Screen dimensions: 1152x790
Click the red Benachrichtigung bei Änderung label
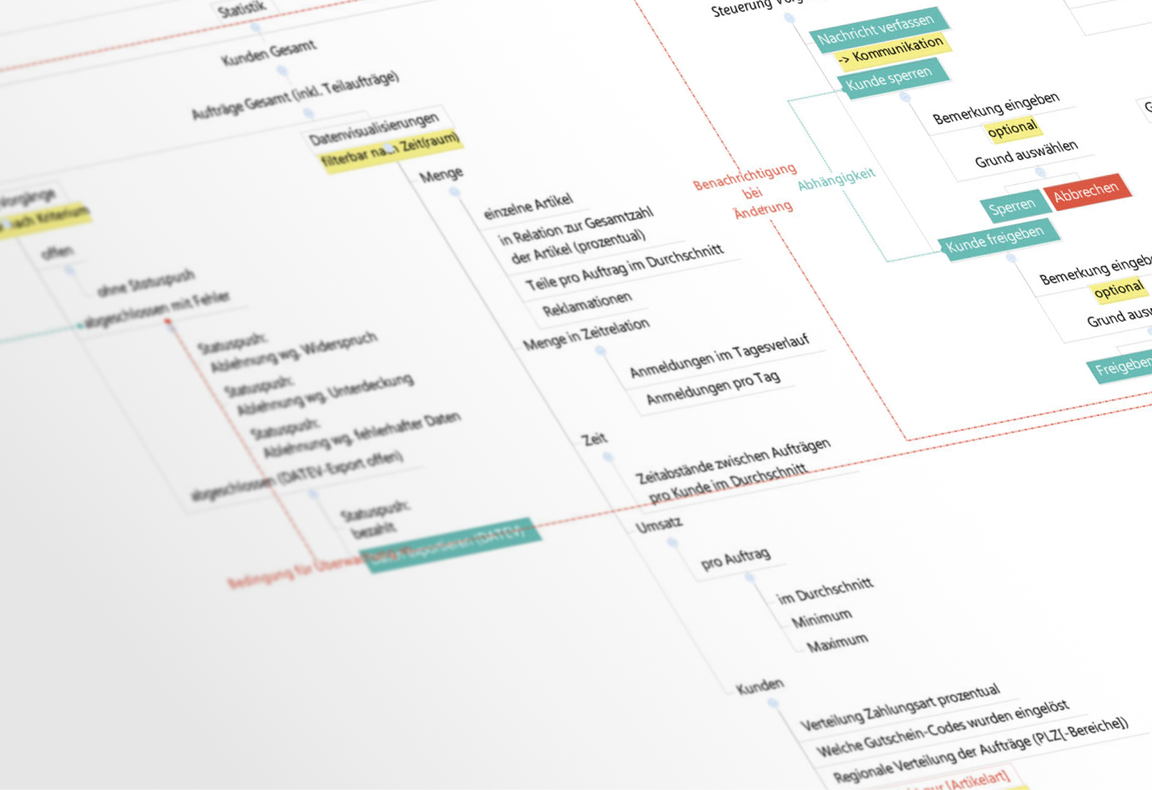[743, 192]
